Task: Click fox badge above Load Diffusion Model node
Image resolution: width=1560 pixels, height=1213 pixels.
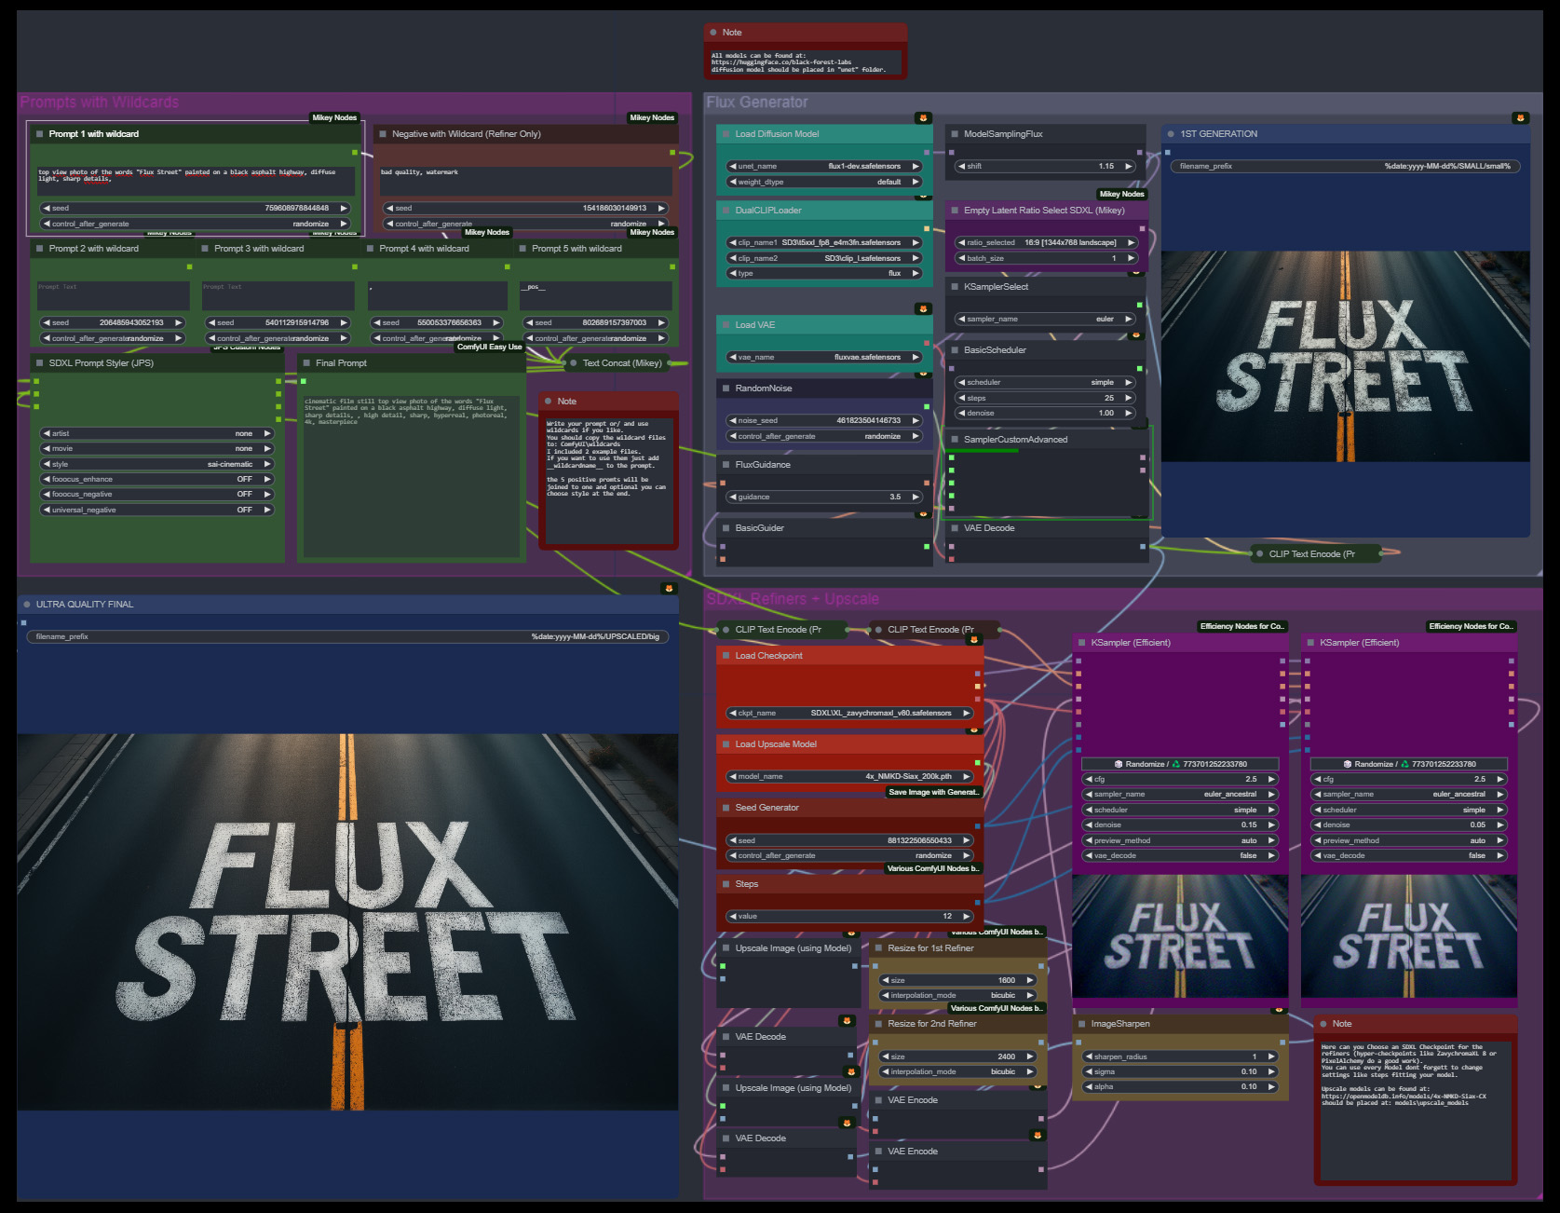Action: tap(923, 118)
